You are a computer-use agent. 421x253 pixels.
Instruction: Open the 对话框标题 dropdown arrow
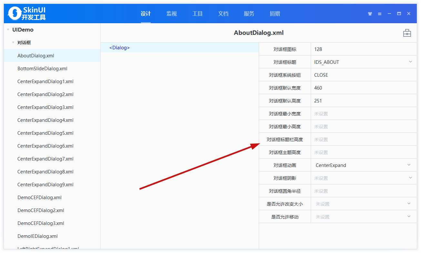click(410, 62)
